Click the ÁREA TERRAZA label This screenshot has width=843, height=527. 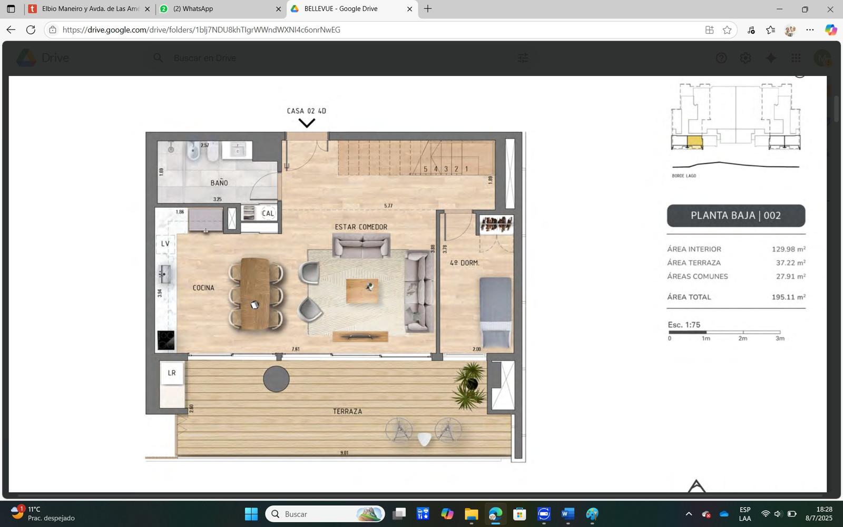(x=694, y=263)
